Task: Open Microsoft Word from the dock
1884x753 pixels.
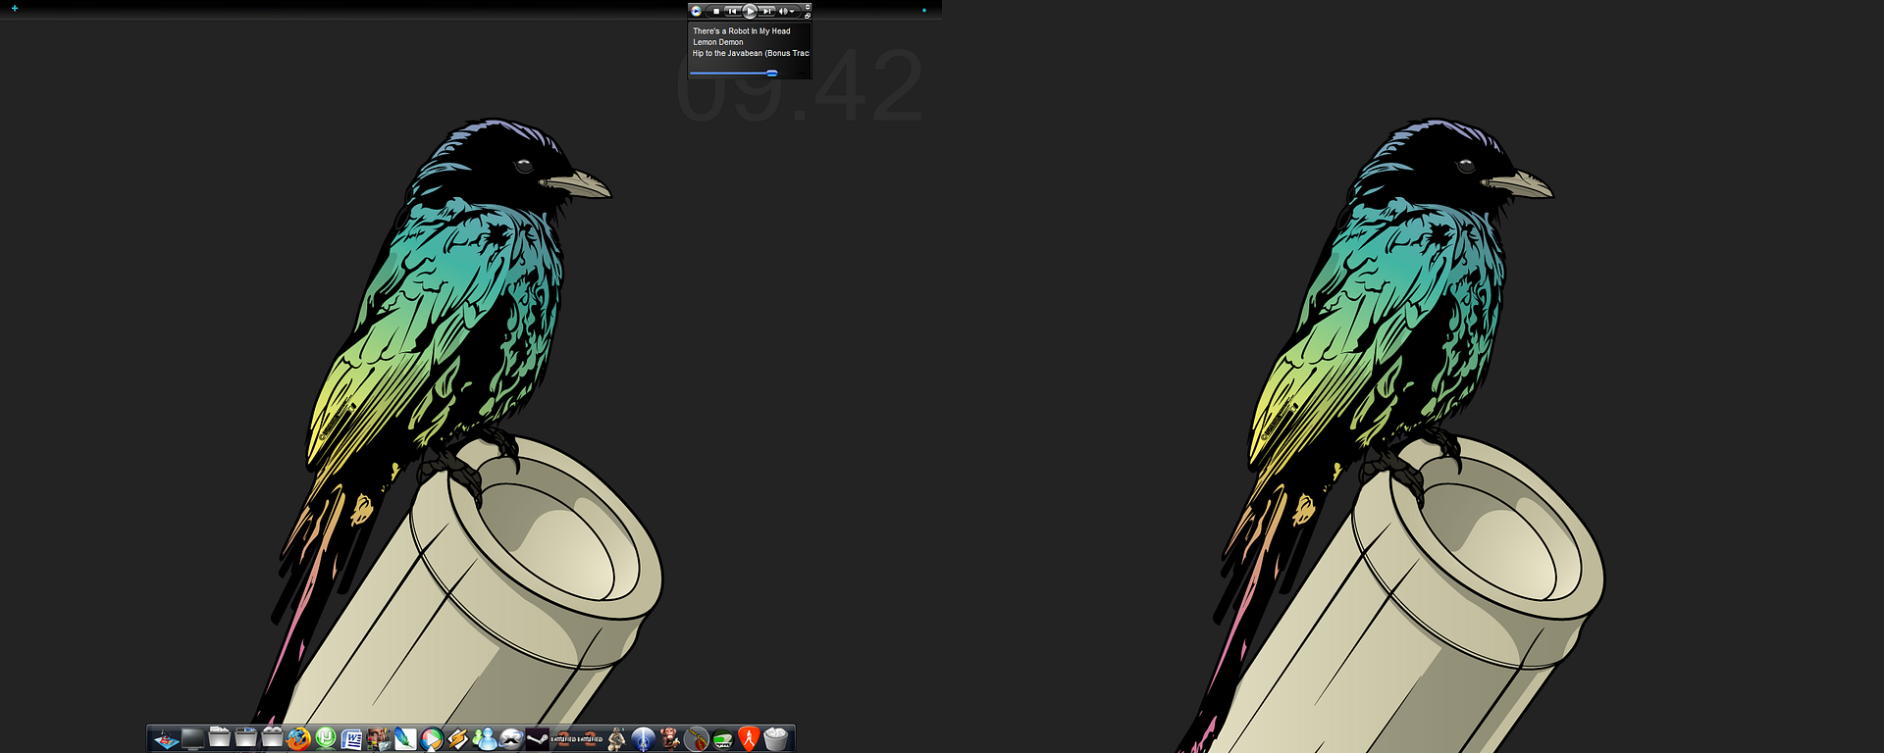Action: pyautogui.click(x=352, y=738)
